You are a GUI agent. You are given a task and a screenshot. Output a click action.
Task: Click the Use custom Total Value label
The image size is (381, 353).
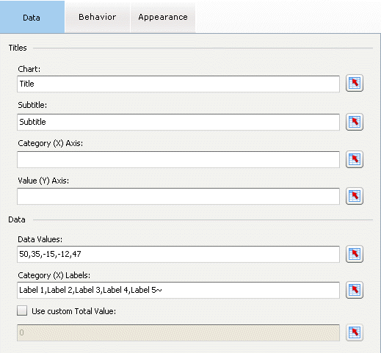click(x=74, y=311)
